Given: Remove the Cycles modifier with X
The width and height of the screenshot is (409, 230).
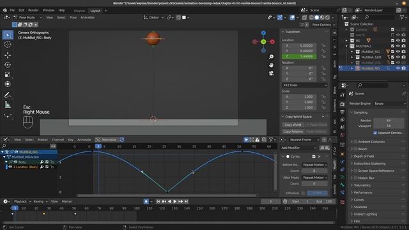Looking at the screenshot, I should coord(319,157).
